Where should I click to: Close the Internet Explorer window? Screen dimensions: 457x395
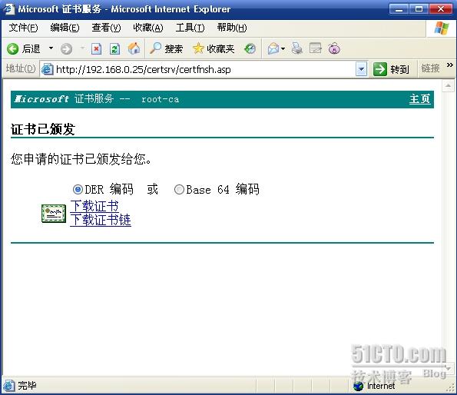441,9
